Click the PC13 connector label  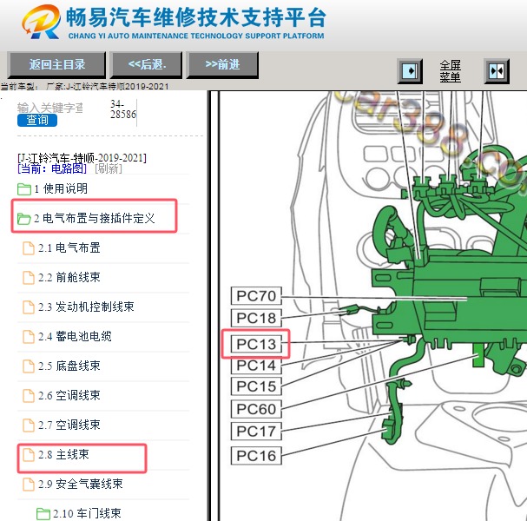click(x=256, y=344)
